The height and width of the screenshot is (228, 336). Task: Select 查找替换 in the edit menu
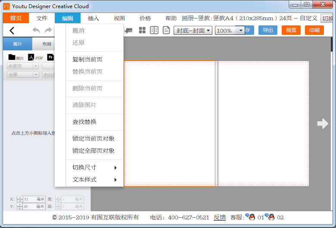pyautogui.click(x=84, y=122)
